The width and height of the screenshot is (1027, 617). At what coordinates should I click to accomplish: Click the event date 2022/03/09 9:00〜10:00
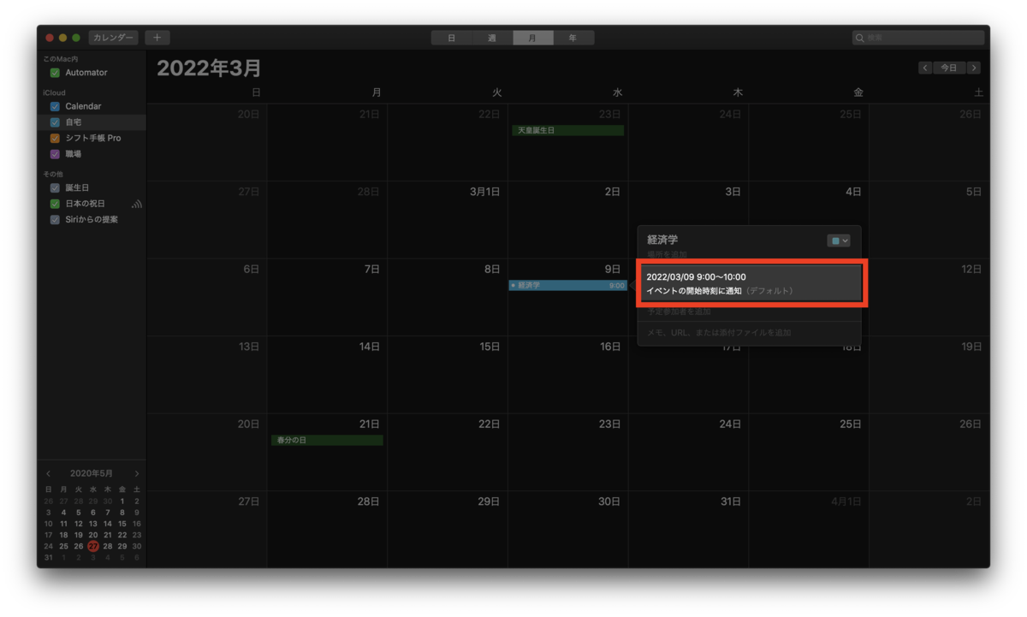tap(696, 277)
